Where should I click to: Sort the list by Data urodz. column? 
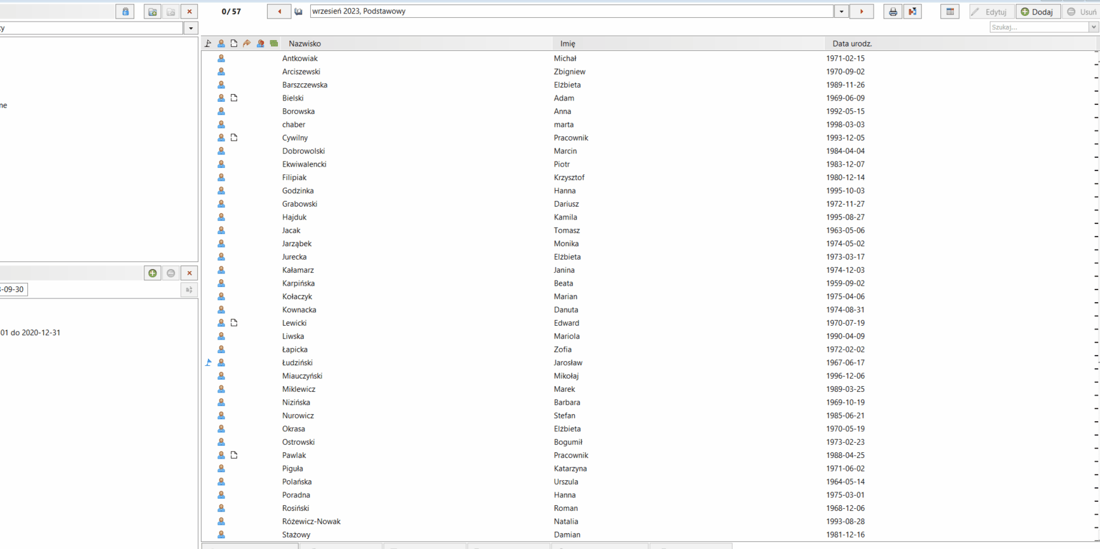[x=852, y=43]
